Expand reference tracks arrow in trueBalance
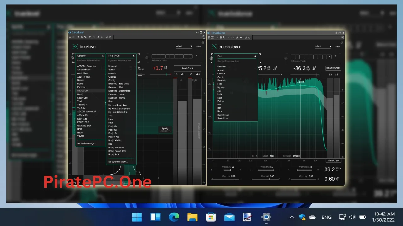 pyautogui.click(x=335, y=56)
